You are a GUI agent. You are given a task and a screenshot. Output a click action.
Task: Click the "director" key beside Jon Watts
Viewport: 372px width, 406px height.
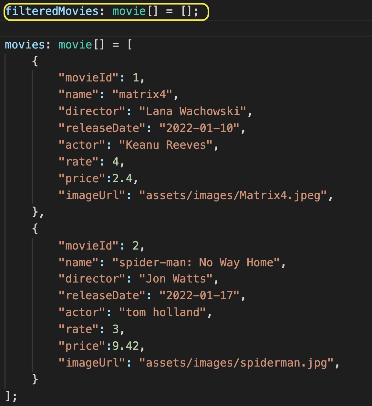pyautogui.click(x=92, y=279)
